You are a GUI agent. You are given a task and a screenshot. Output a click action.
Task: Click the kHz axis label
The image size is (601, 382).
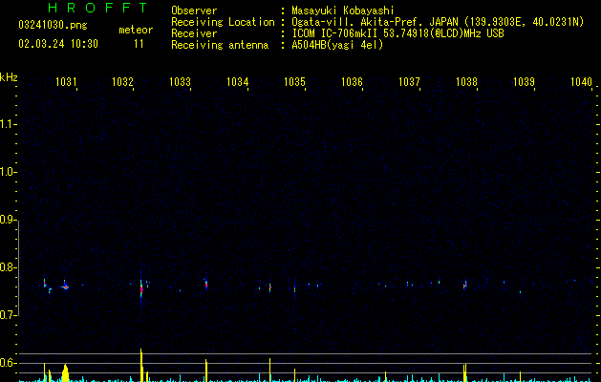click(x=9, y=77)
